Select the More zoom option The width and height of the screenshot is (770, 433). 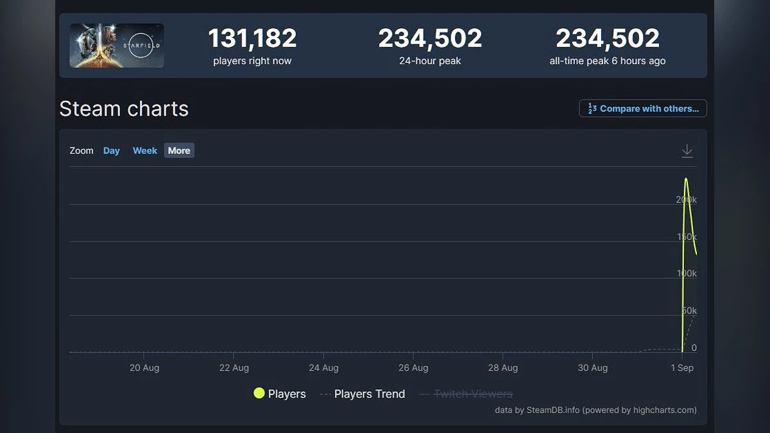click(179, 151)
